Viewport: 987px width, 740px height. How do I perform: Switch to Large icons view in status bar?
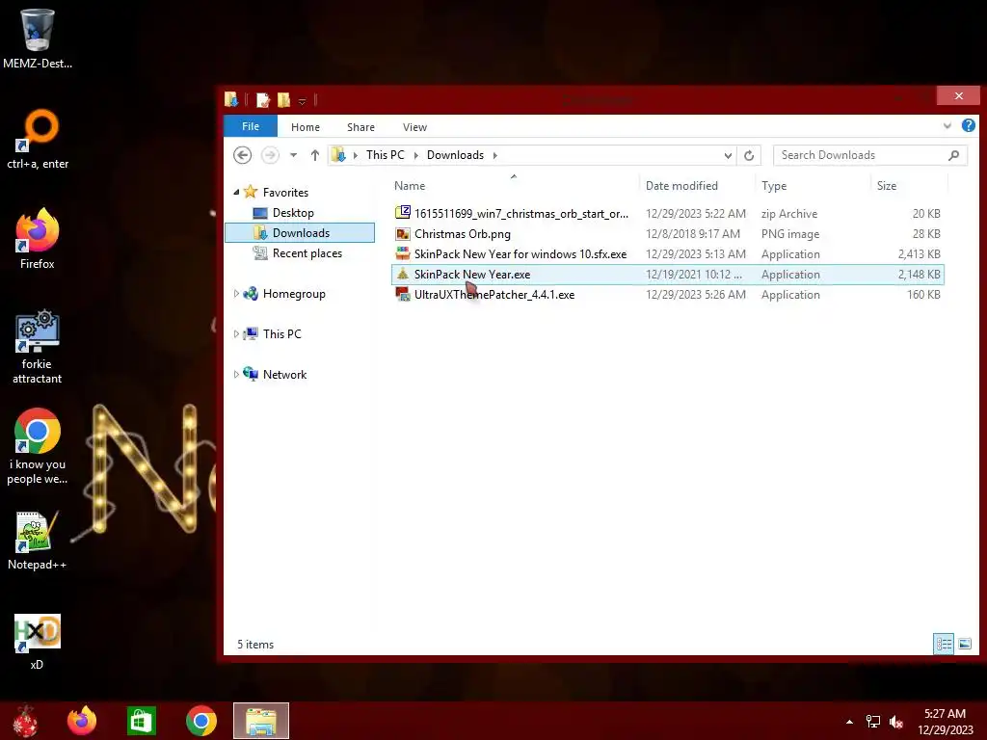point(964,644)
